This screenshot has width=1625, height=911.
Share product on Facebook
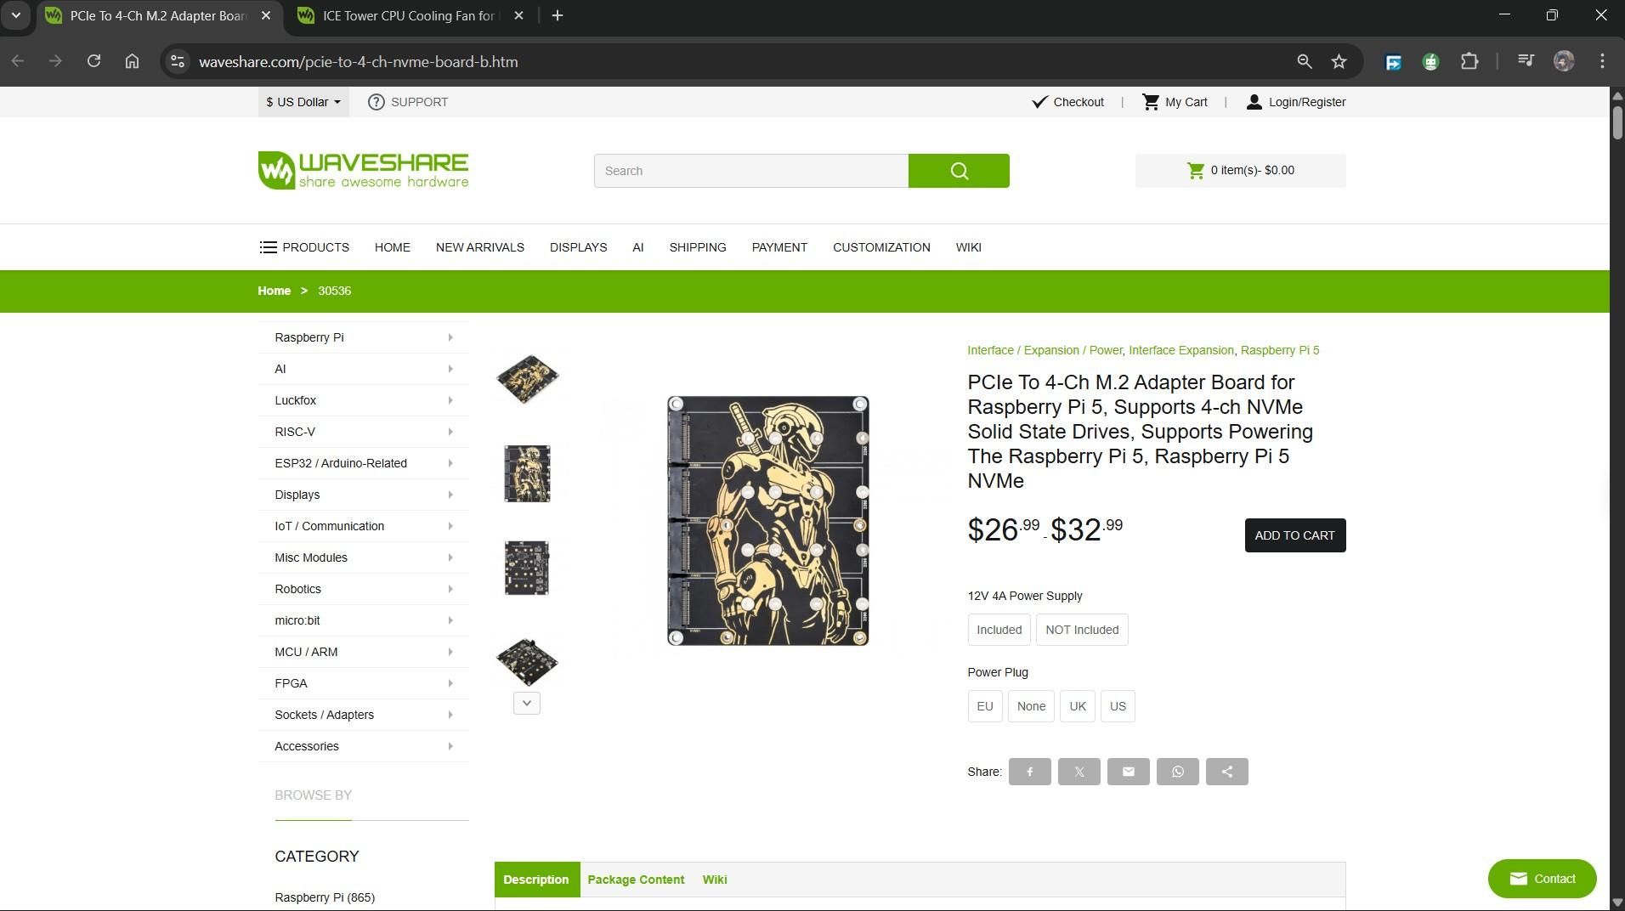(1029, 772)
